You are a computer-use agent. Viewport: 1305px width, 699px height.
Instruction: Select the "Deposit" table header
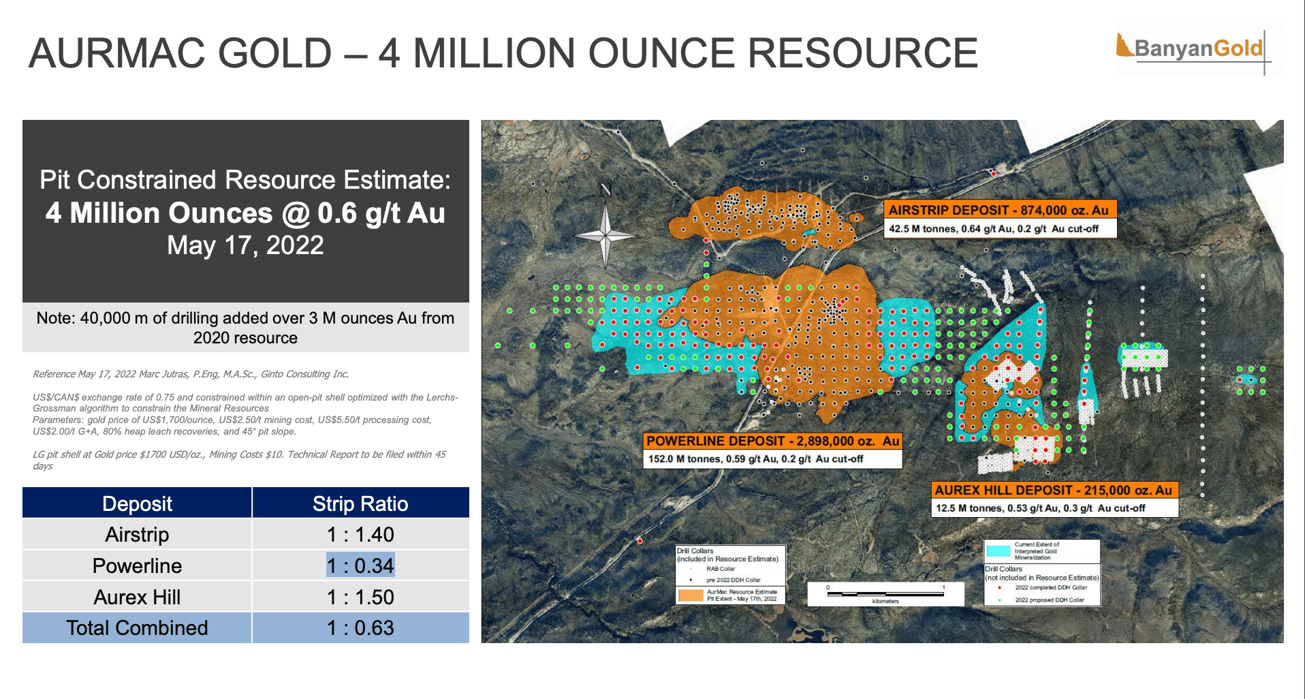tap(137, 503)
